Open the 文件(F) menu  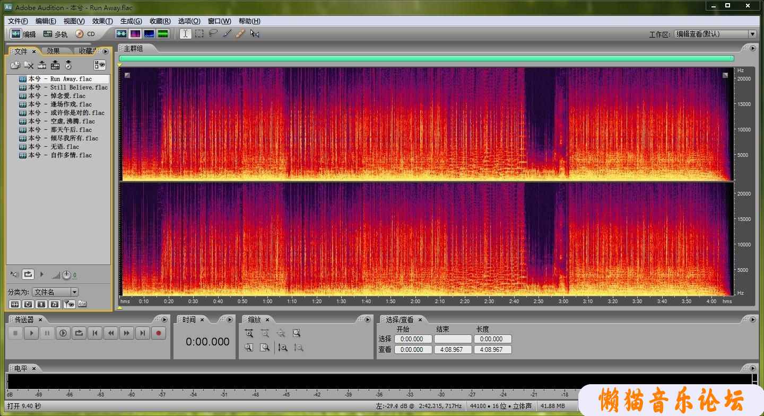(18, 21)
